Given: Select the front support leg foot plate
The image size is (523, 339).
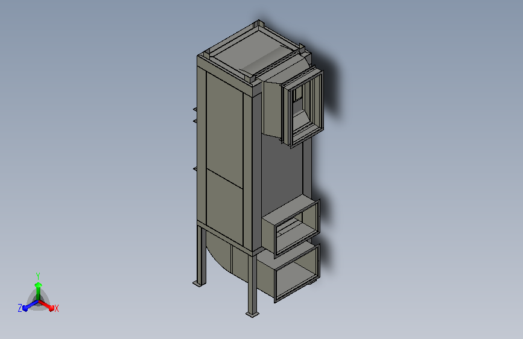Looking at the screenshot, I should pyautogui.click(x=252, y=314).
